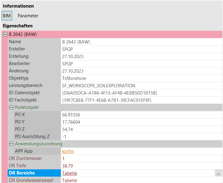Collapse the Punktobjekt section

click(11, 107)
